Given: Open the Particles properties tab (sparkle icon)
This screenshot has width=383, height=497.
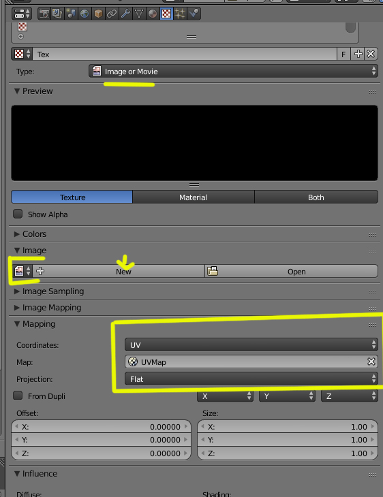Looking at the screenshot, I should coord(180,14).
